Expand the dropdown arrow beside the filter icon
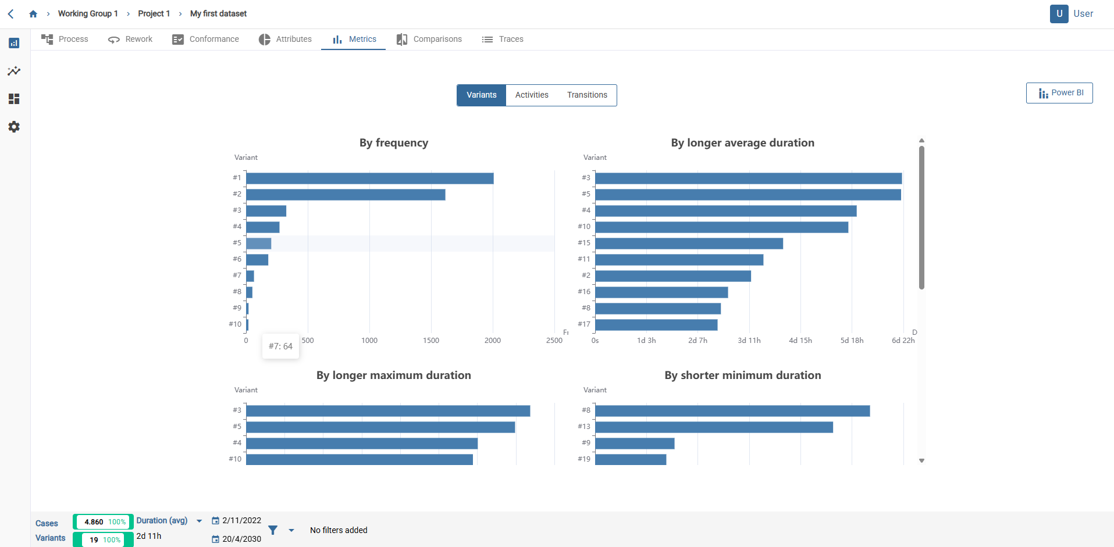 tap(291, 530)
